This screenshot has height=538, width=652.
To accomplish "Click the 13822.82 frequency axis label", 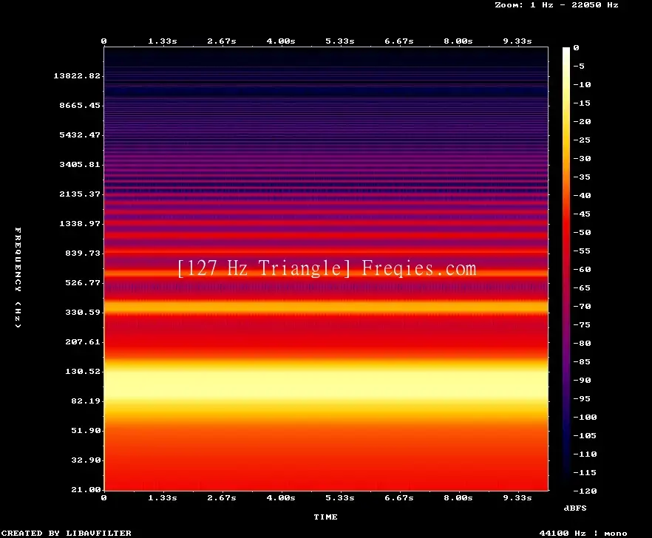I will 77,75.
